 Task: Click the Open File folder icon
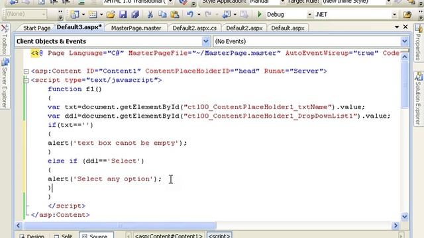point(111,15)
